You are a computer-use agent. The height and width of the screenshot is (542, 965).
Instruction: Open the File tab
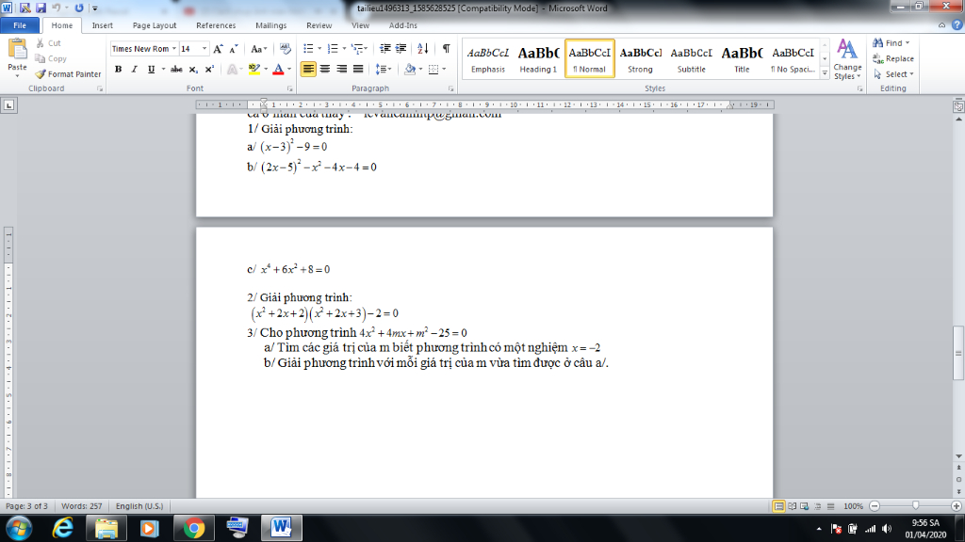pyautogui.click(x=20, y=25)
